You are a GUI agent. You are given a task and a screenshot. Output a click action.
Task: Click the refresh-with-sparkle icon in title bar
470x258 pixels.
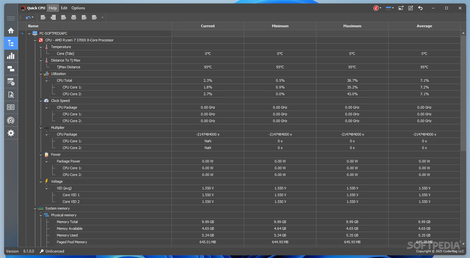[x=411, y=8]
